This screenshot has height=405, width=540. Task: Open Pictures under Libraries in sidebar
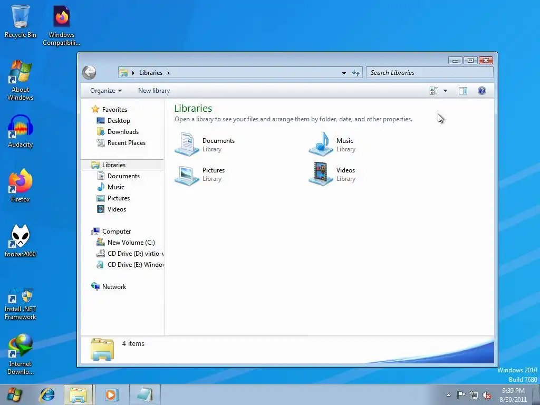coord(119,198)
